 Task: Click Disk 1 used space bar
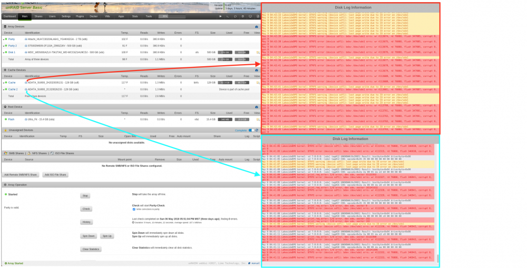tap(225, 53)
